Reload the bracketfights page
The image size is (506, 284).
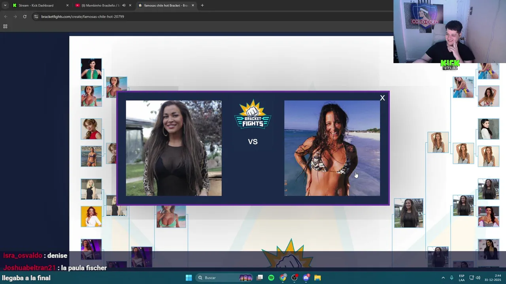[x=25, y=17]
